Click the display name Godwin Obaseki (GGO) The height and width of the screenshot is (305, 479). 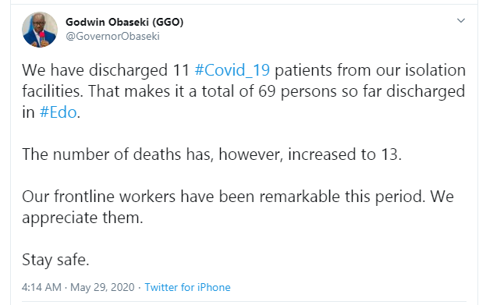pos(125,22)
